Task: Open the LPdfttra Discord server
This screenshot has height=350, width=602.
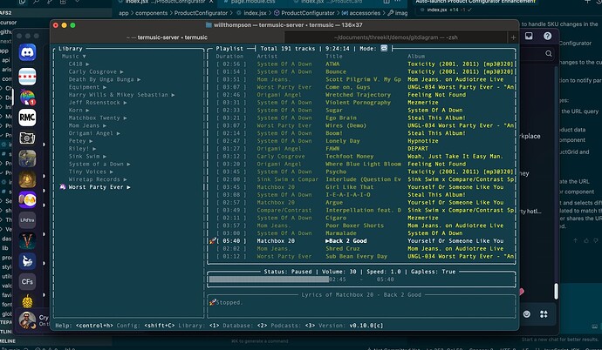Action: pos(27,220)
